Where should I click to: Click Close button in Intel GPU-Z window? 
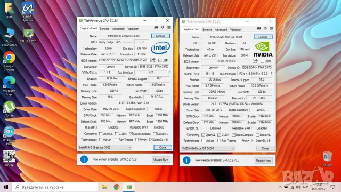163,147
